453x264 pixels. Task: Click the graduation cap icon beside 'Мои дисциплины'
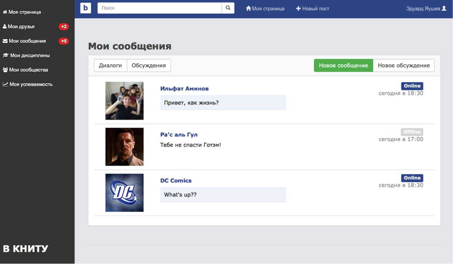6,55
